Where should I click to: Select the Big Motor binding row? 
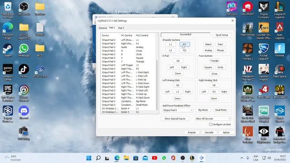[x=128, y=101]
